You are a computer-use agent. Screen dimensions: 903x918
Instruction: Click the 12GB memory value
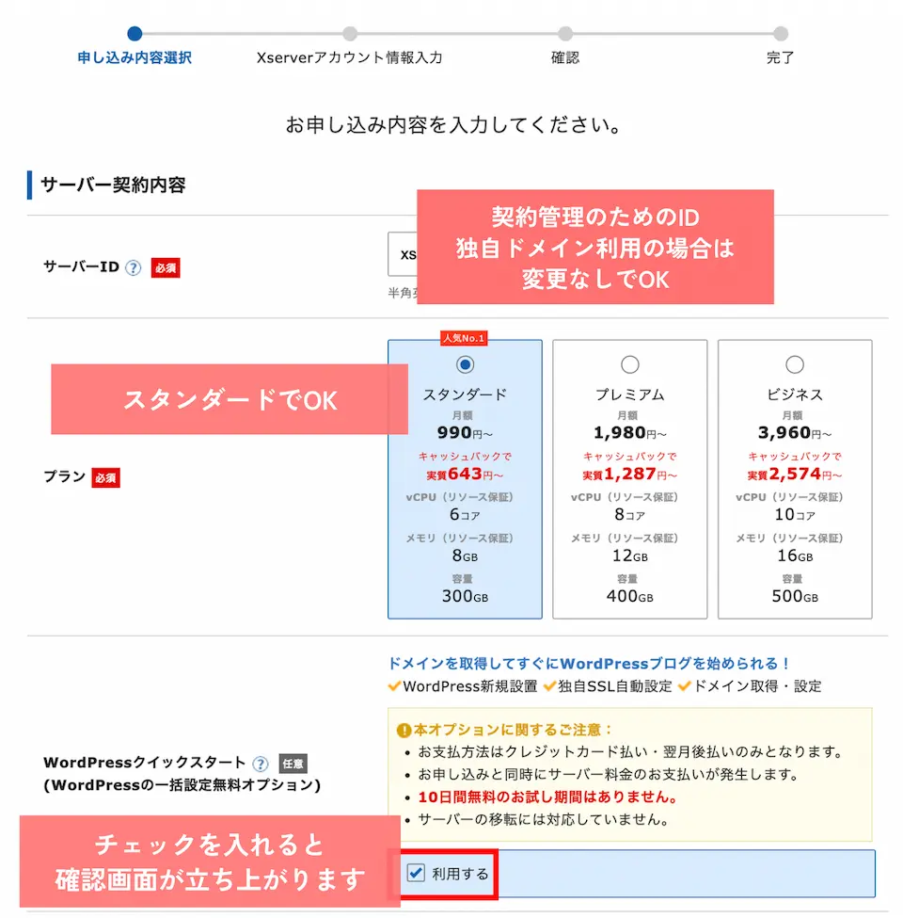pyautogui.click(x=630, y=556)
